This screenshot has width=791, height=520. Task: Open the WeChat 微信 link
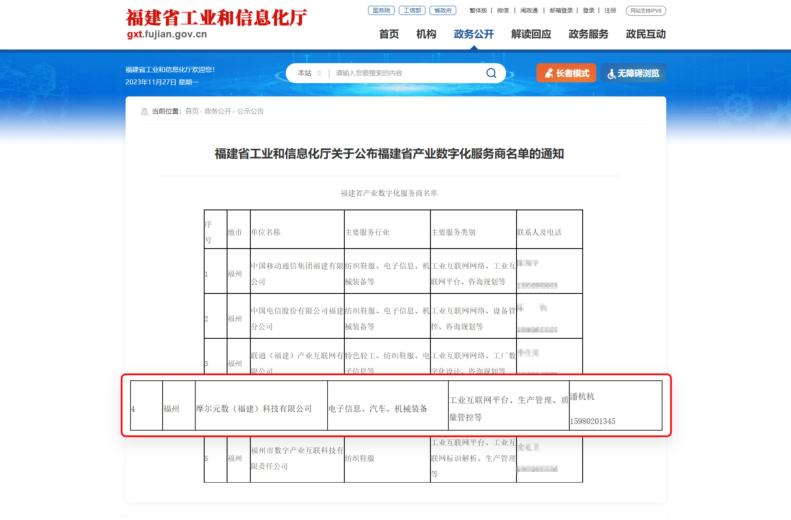[502, 10]
